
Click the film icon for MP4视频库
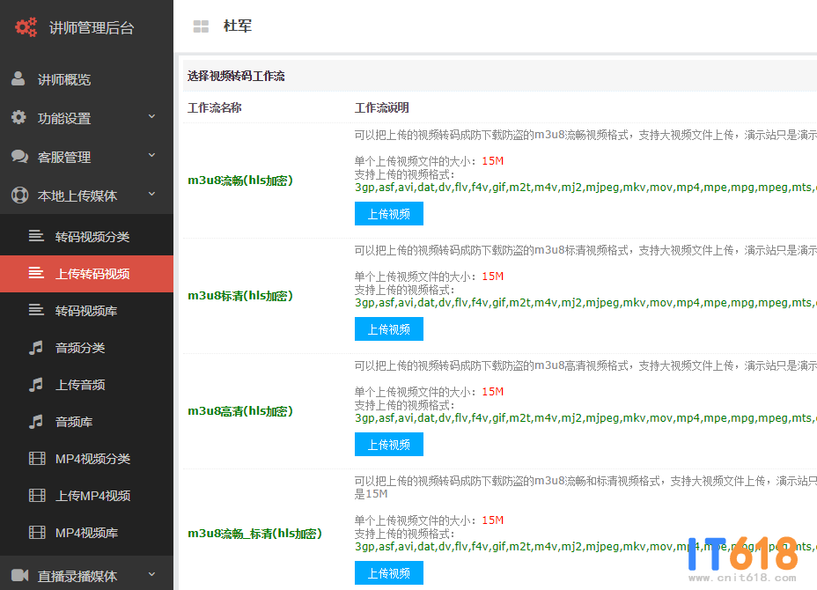coord(37,532)
